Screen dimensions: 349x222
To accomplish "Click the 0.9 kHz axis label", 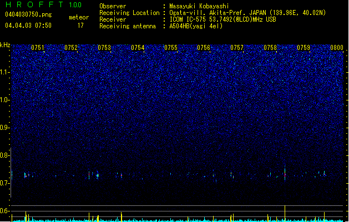I will pyautogui.click(x=5, y=128).
